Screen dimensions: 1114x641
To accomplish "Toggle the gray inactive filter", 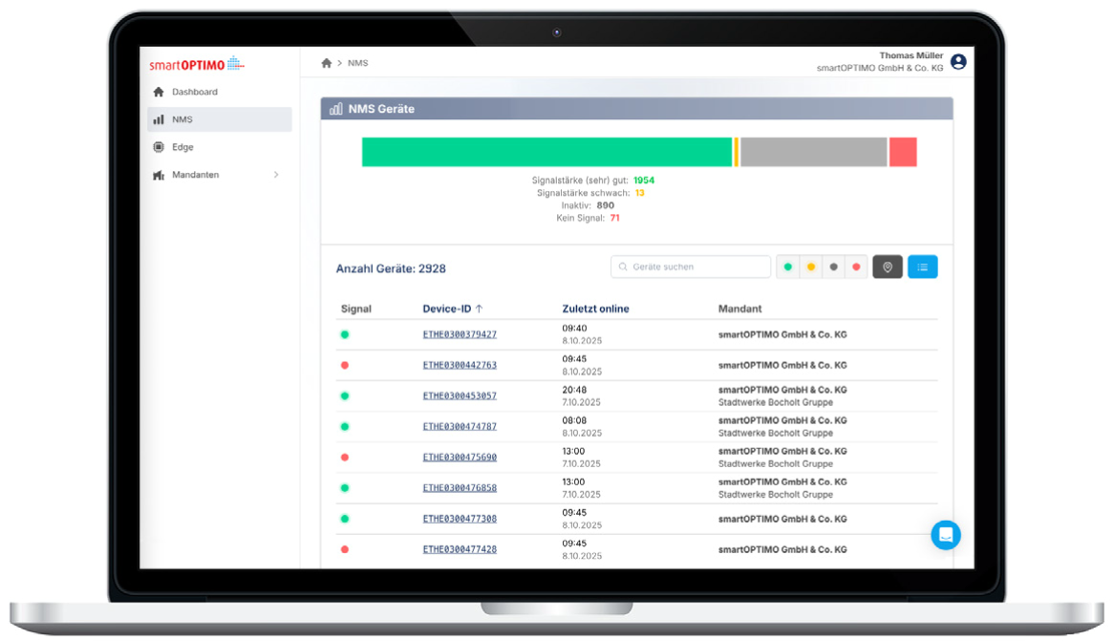I will [x=834, y=267].
